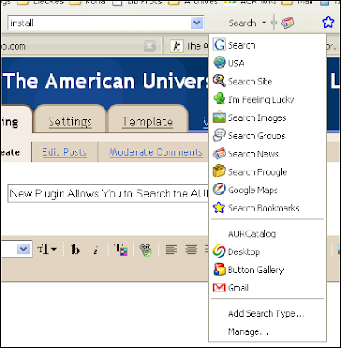The height and width of the screenshot is (348, 341).
Task: Open Manage... search types
Action: coord(267,331)
